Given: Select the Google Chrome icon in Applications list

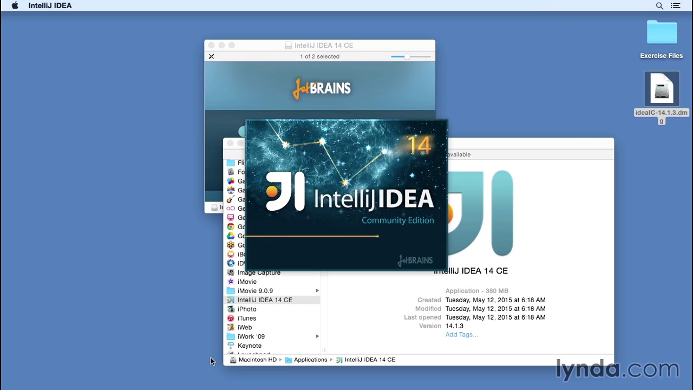Looking at the screenshot, I should [231, 227].
